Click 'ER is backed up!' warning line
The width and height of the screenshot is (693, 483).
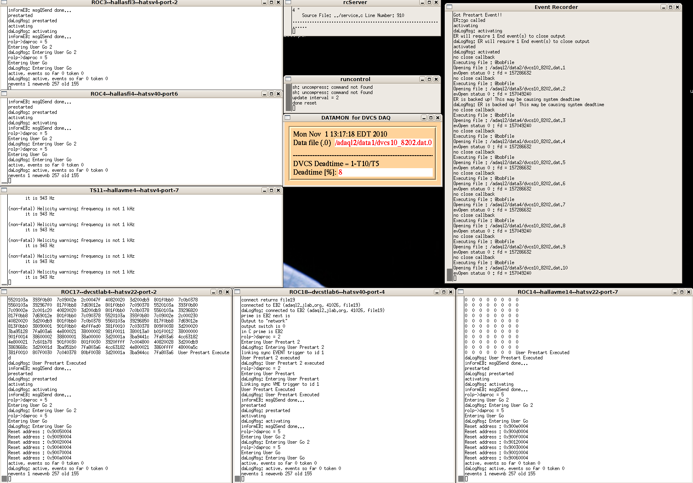517,99
